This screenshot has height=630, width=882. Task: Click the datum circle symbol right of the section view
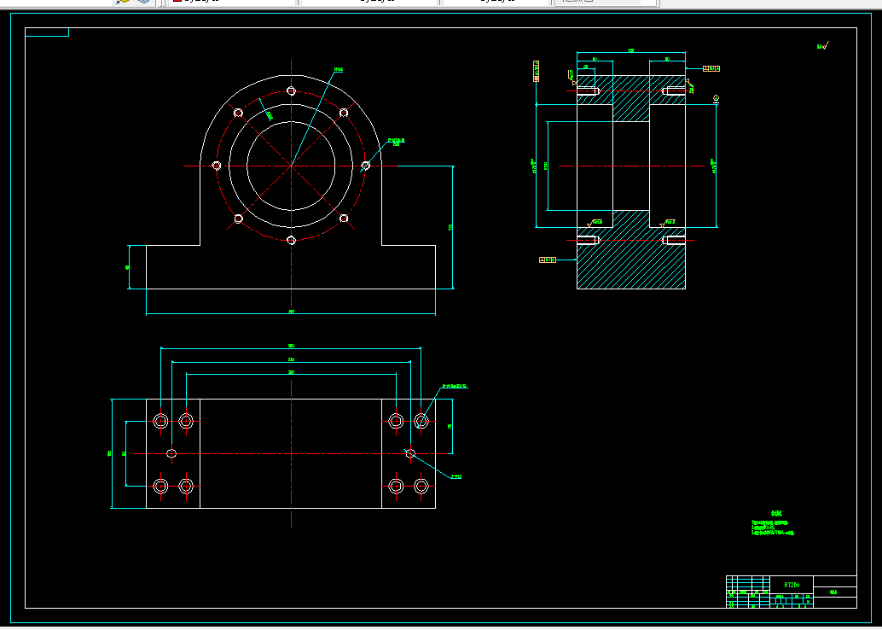click(716, 98)
